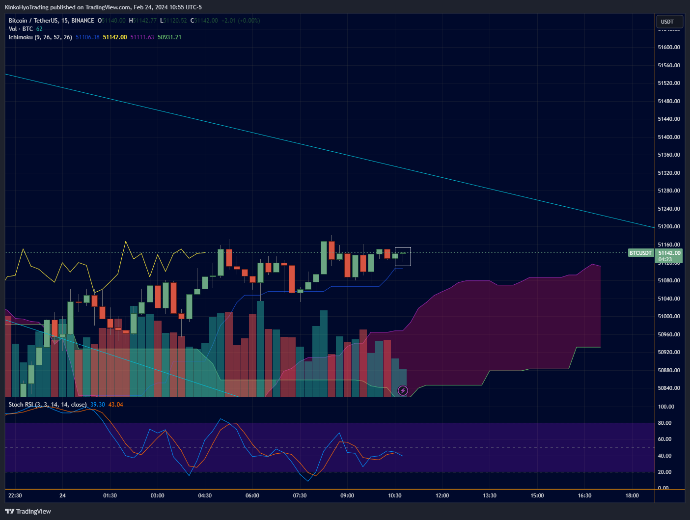Click the 51560.00 price axis label
This screenshot has width=690, height=520.
point(669,65)
